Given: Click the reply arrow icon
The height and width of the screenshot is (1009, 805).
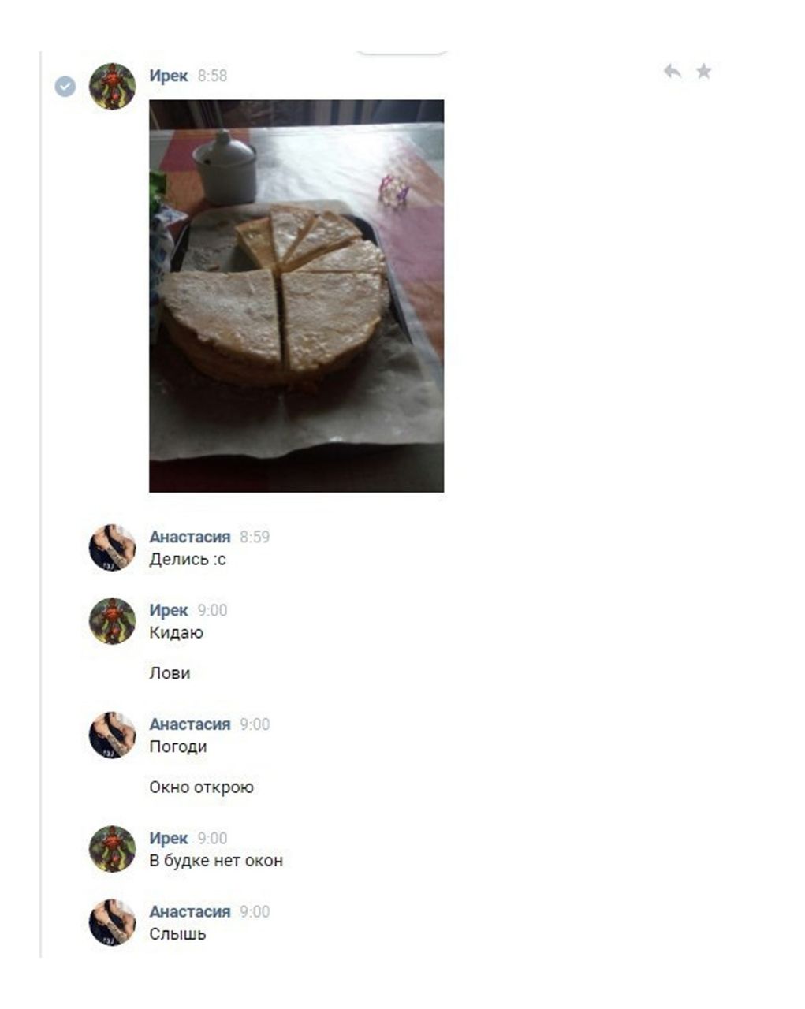Looking at the screenshot, I should pos(672,72).
